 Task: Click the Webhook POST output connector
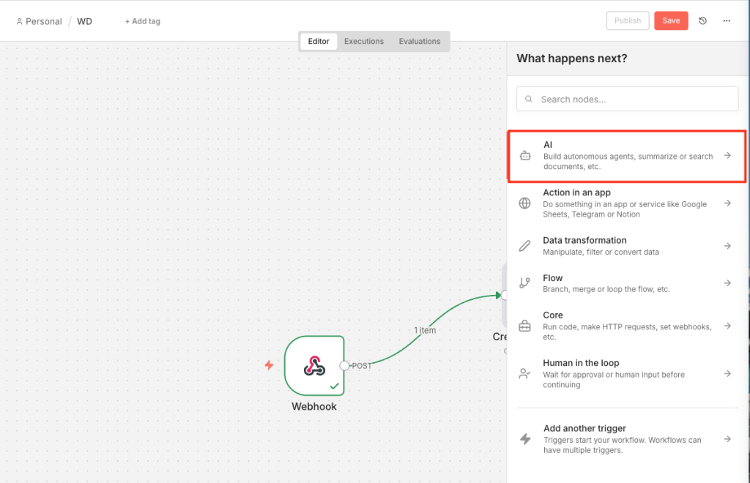(x=344, y=365)
